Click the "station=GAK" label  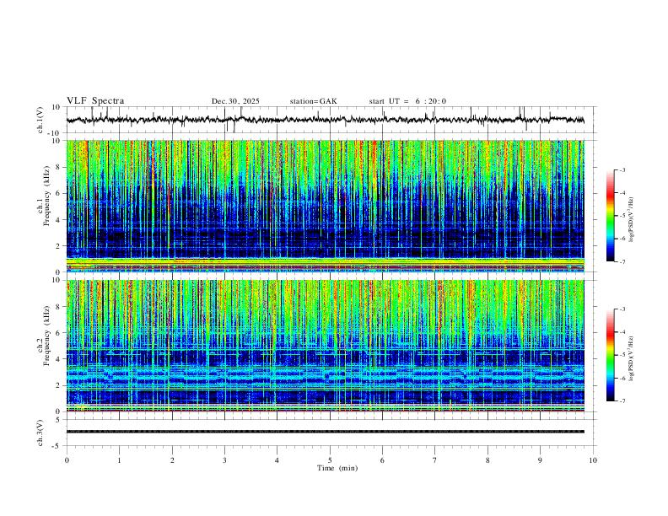click(x=313, y=101)
